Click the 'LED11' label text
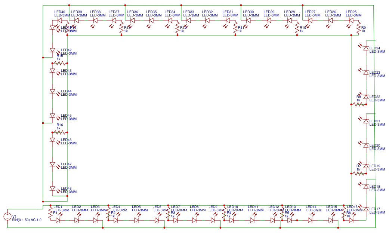The width and height of the screenshot is (389, 233). click(253, 207)
